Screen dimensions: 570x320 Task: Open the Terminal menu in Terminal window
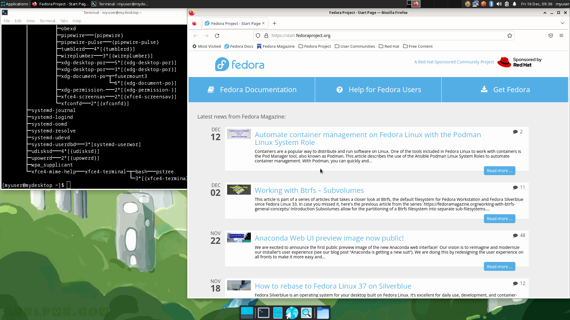pyautogui.click(x=47, y=21)
